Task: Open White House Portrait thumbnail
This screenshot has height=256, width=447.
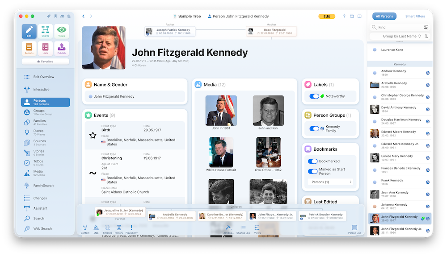Action: (221, 153)
